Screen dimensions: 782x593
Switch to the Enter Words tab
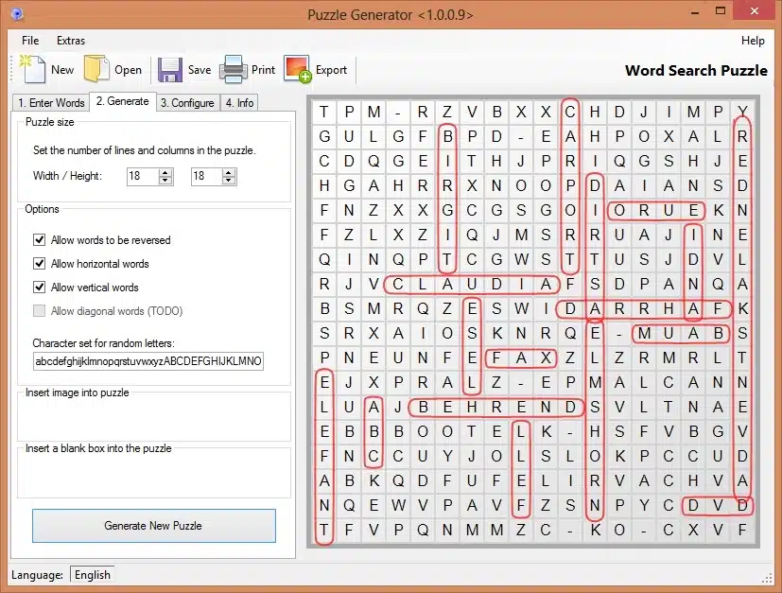(x=50, y=102)
